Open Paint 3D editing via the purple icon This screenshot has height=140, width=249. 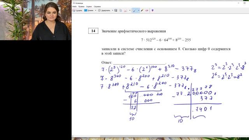tap(153, 10)
